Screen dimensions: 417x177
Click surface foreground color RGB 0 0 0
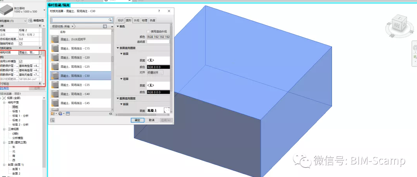[x=158, y=67]
